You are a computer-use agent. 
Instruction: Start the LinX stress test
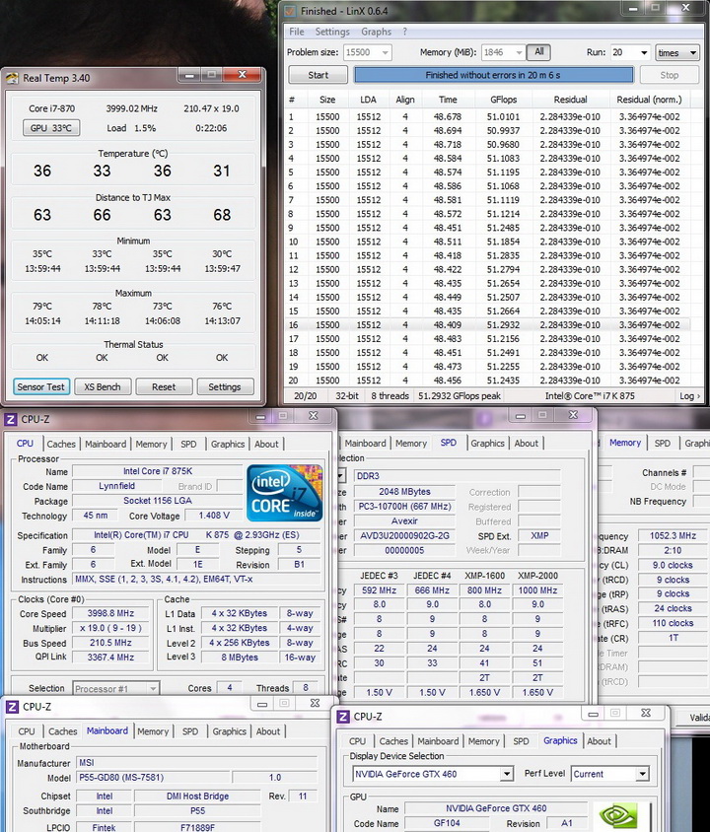[x=318, y=75]
